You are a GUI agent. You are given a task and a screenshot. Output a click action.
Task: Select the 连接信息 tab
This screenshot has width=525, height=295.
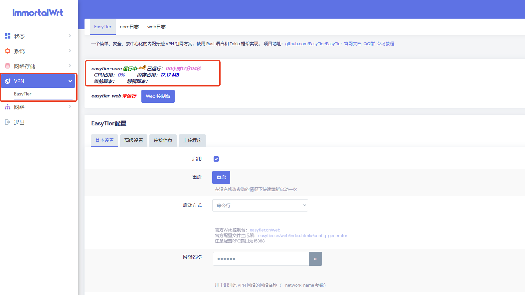pos(163,140)
